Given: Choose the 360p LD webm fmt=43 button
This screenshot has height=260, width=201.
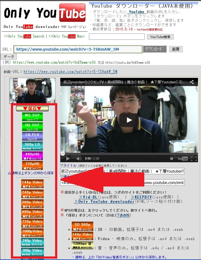Looking at the screenshot, I should click(x=32, y=146).
